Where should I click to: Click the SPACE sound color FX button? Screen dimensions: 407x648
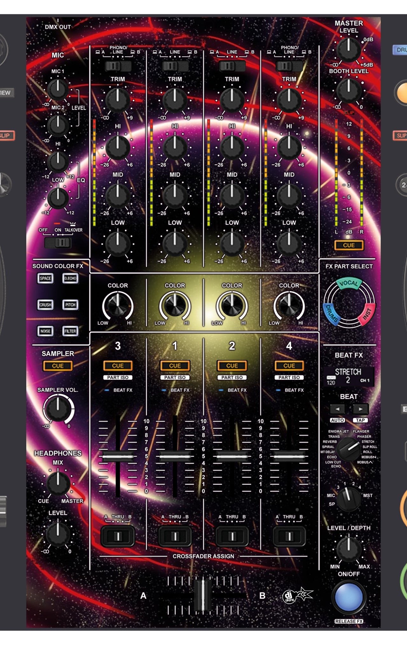tap(45, 278)
